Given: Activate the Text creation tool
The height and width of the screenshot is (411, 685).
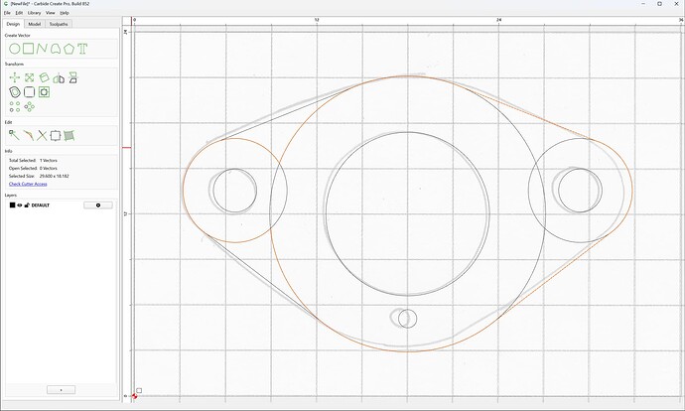Looking at the screenshot, I should (82, 49).
